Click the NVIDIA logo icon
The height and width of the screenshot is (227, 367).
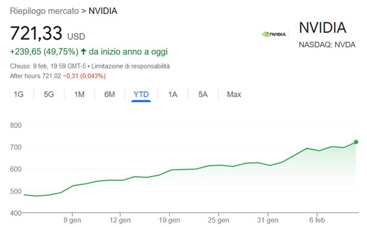(x=274, y=34)
